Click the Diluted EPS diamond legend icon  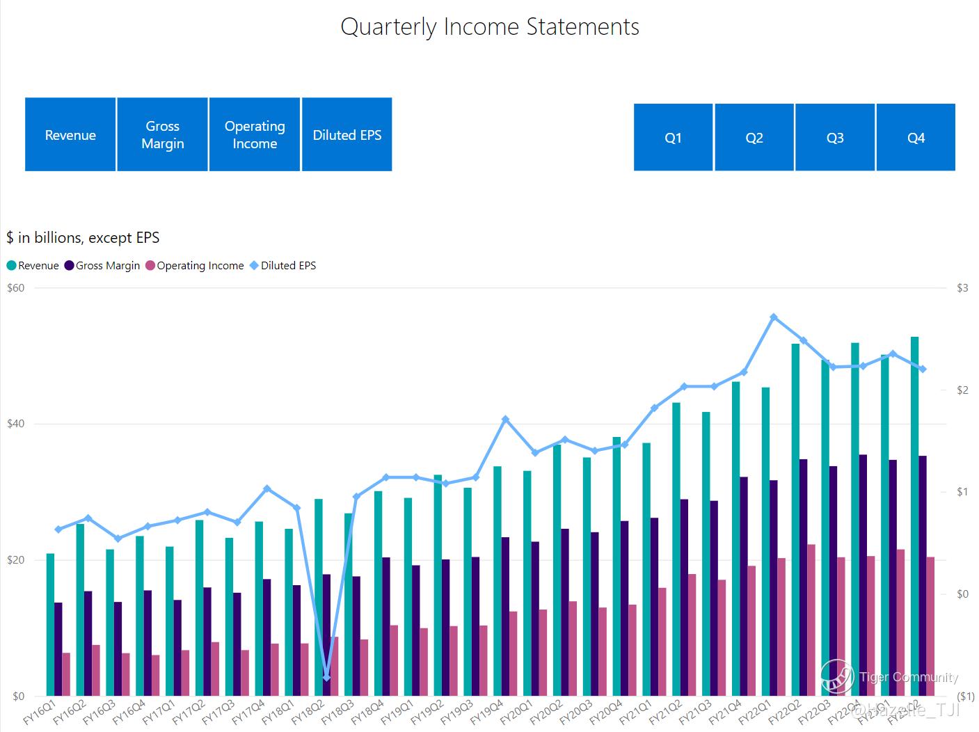point(254,266)
